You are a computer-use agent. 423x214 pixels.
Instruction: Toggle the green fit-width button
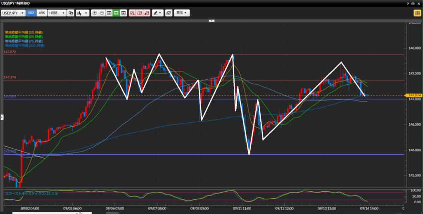pos(116,13)
